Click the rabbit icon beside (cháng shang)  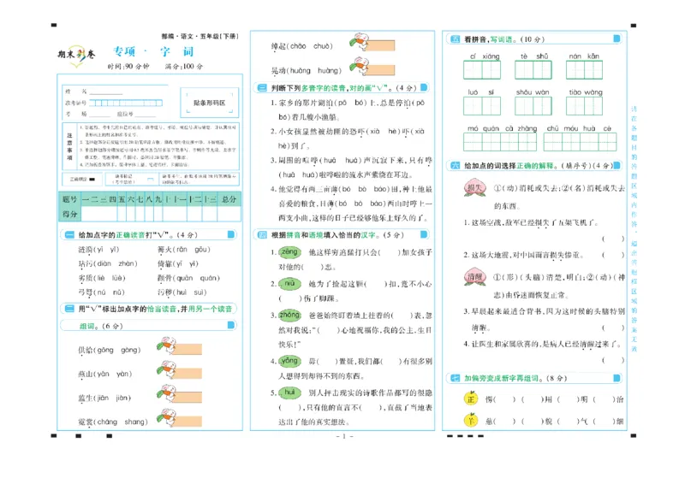pyautogui.click(x=166, y=417)
